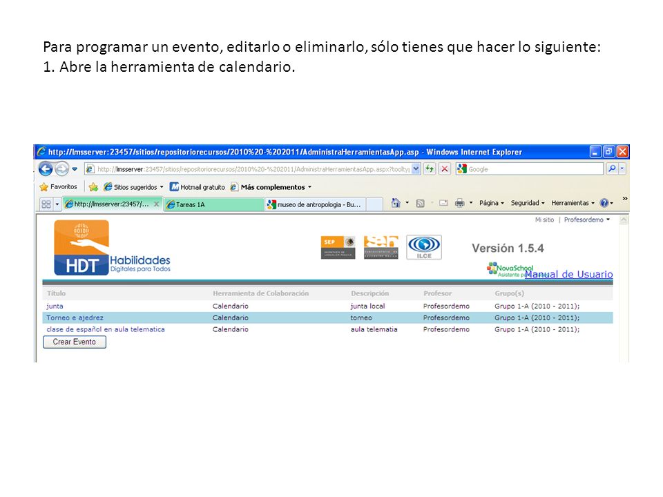Click the ILCE logo image
Screen dimensions: 663x497
423,247
